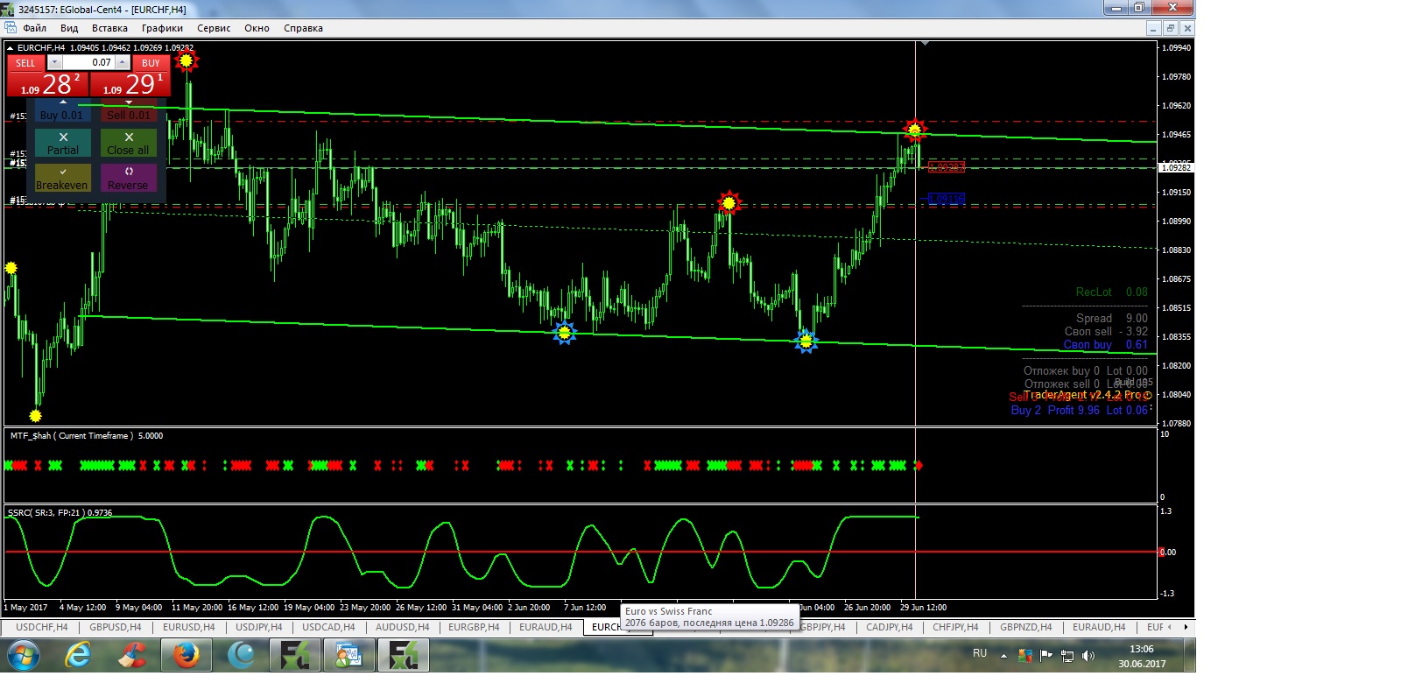1401x683 pixels.
Task: Click the SSRC indicator label
Action: coord(60,512)
